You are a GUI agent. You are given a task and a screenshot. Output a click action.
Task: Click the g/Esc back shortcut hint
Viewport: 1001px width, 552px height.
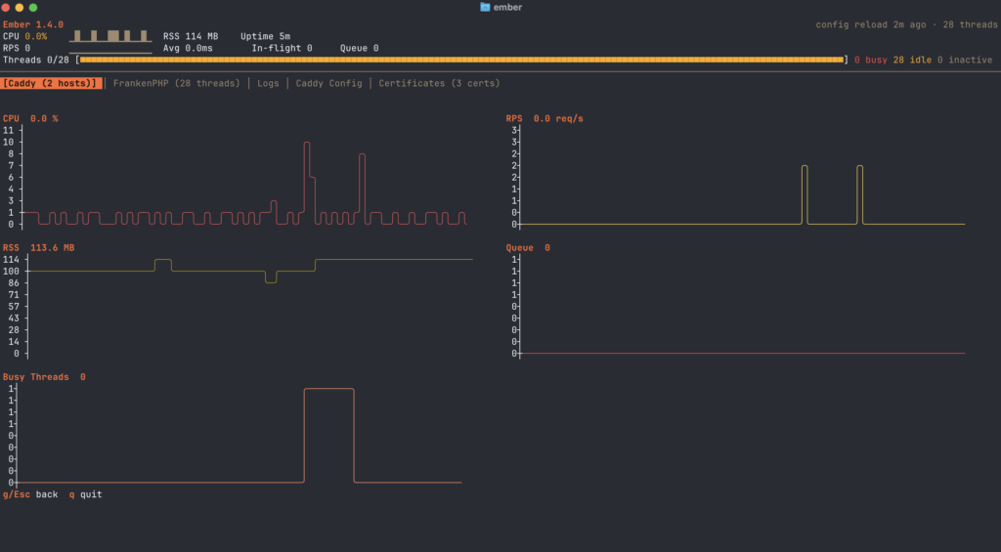[x=30, y=494]
